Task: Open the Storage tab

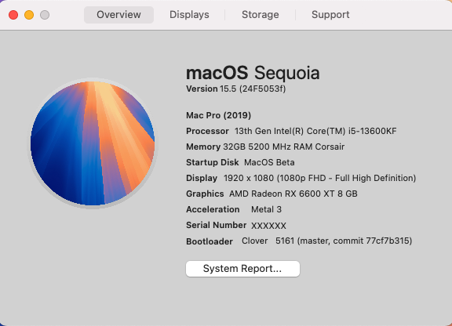Action: click(260, 15)
